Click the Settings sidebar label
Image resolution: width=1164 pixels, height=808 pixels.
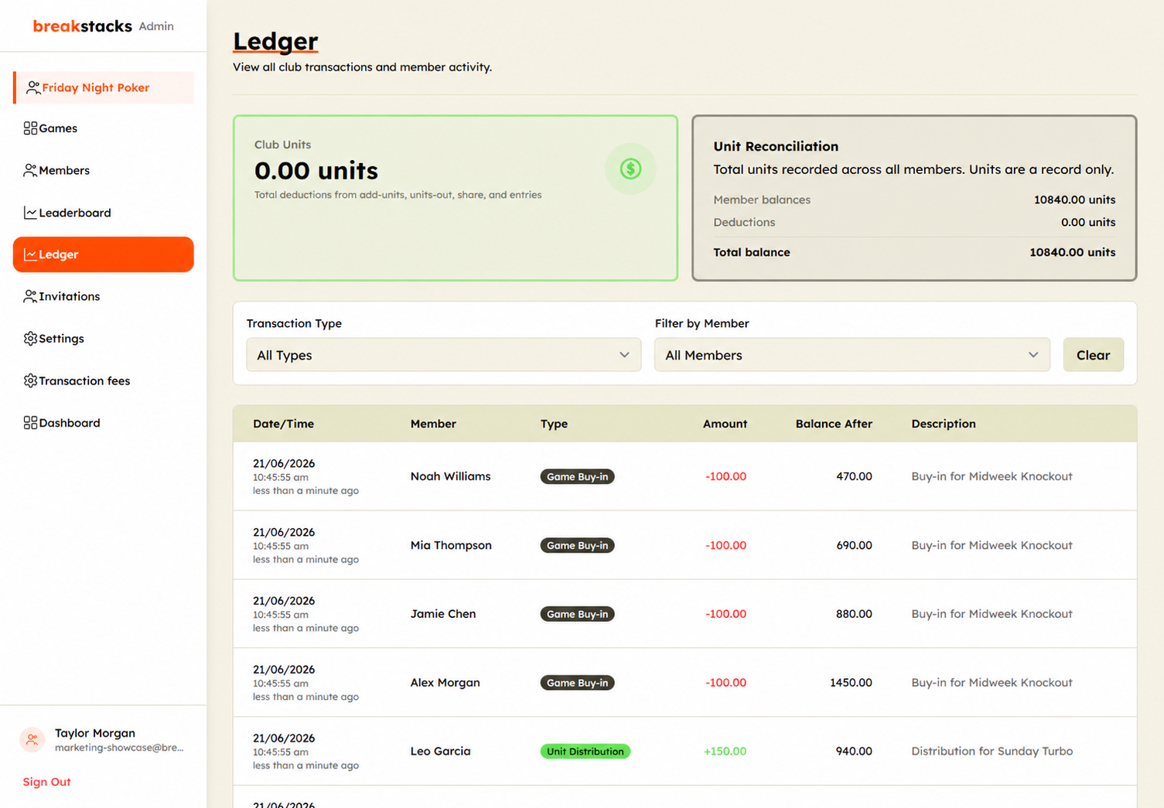[x=61, y=339]
